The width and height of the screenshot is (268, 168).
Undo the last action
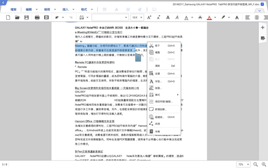click(57, 18)
